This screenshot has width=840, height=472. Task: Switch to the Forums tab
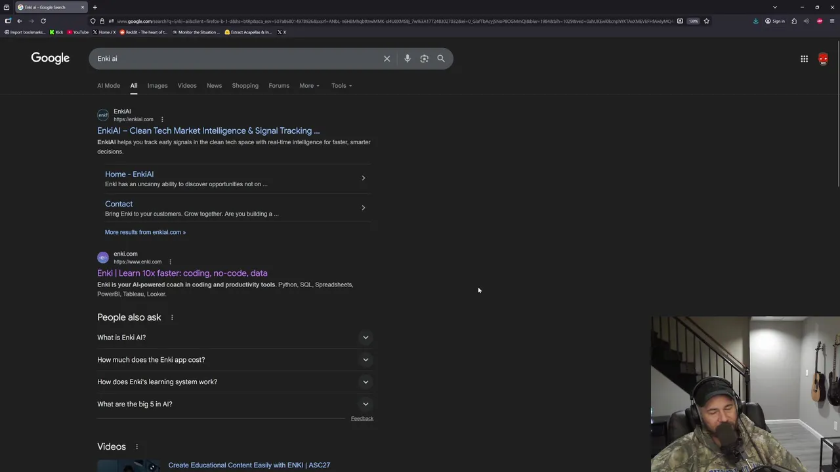point(279,85)
